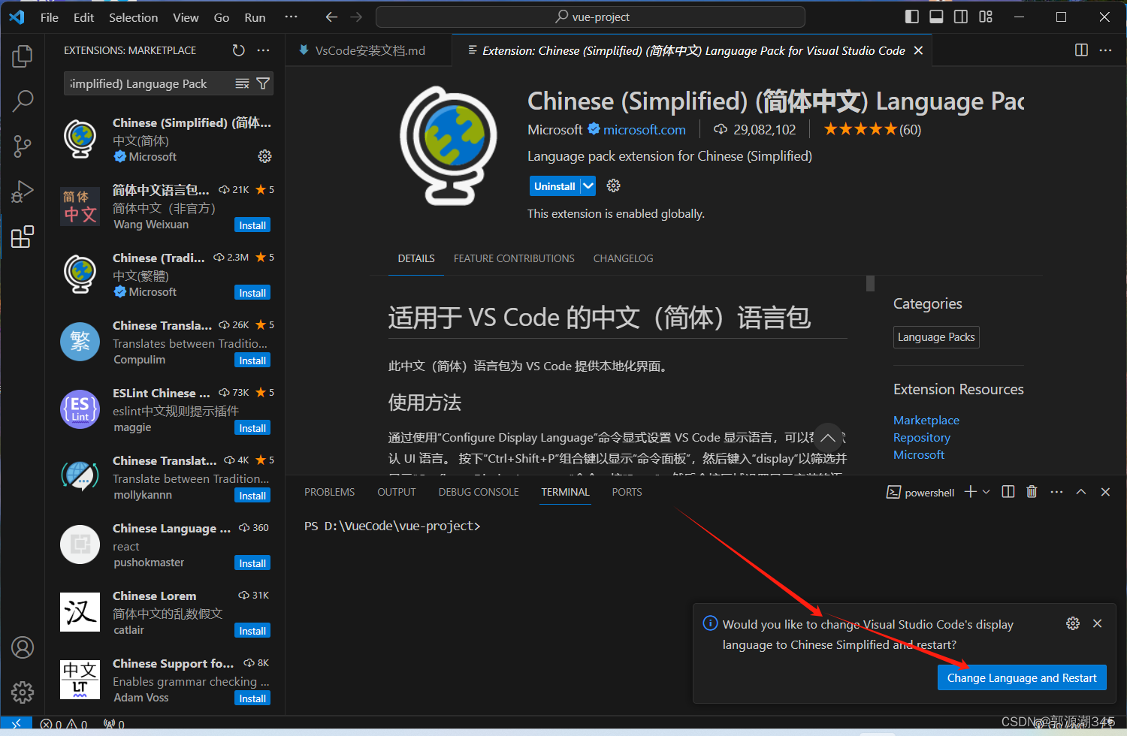The width and height of the screenshot is (1127, 736).
Task: Open extensions view more actions menu
Action: tap(263, 50)
